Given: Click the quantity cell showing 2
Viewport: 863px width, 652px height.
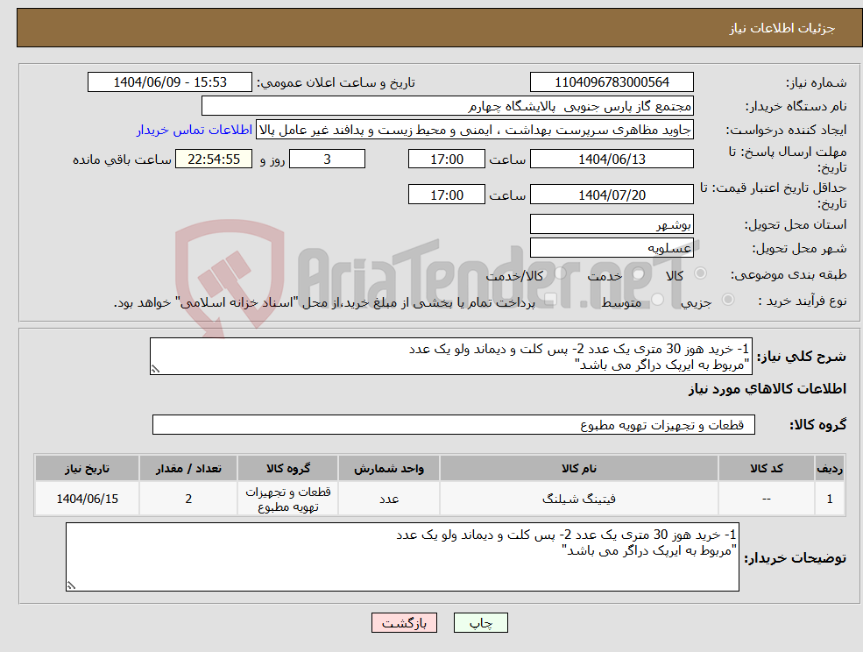Looking at the screenshot, I should pyautogui.click(x=188, y=499).
